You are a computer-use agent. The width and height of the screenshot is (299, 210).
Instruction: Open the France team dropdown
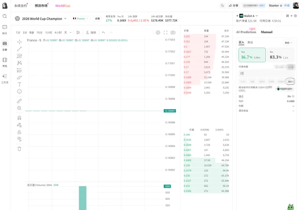click(x=80, y=18)
